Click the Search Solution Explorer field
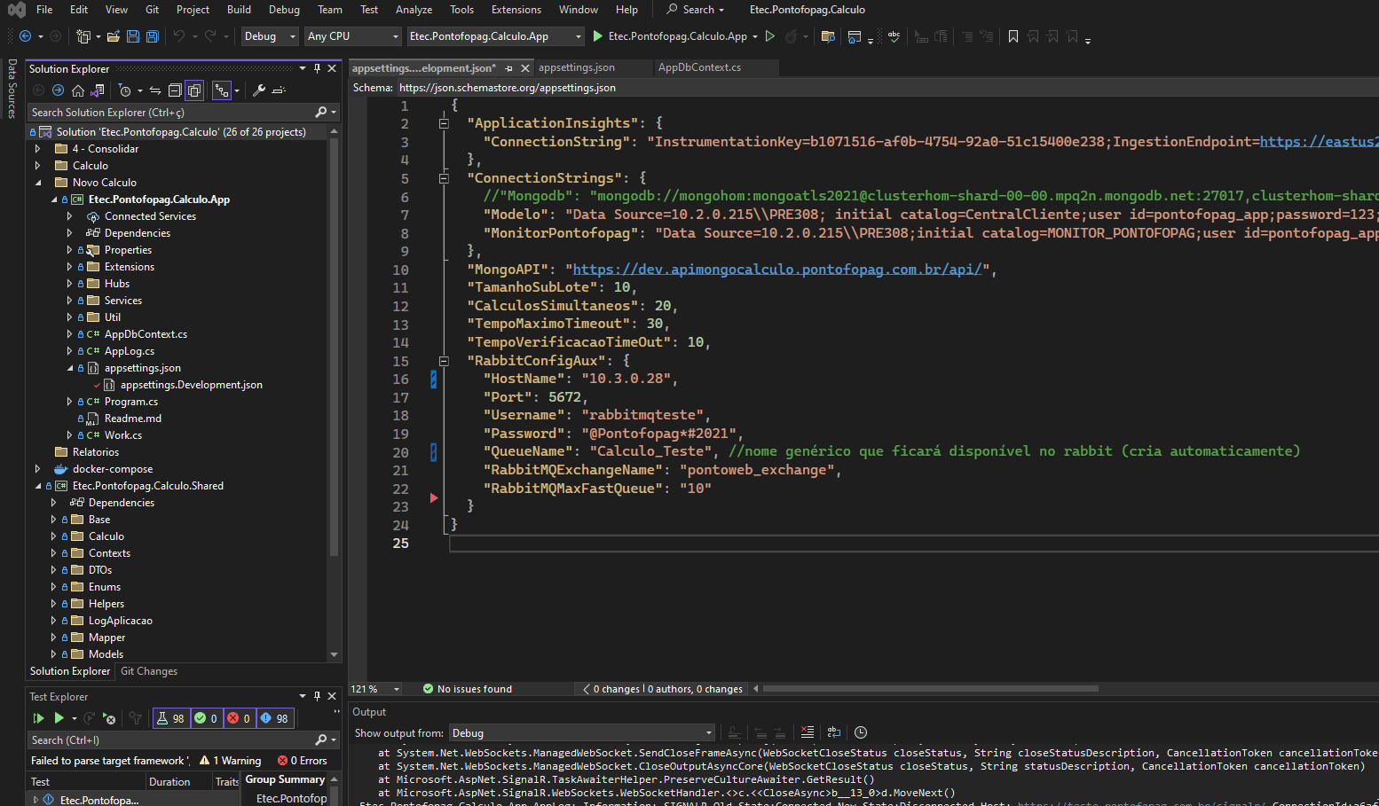 pyautogui.click(x=171, y=113)
